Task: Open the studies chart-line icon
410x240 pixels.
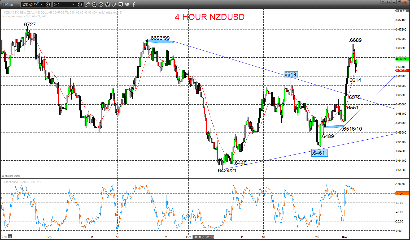Action: tap(94, 5)
